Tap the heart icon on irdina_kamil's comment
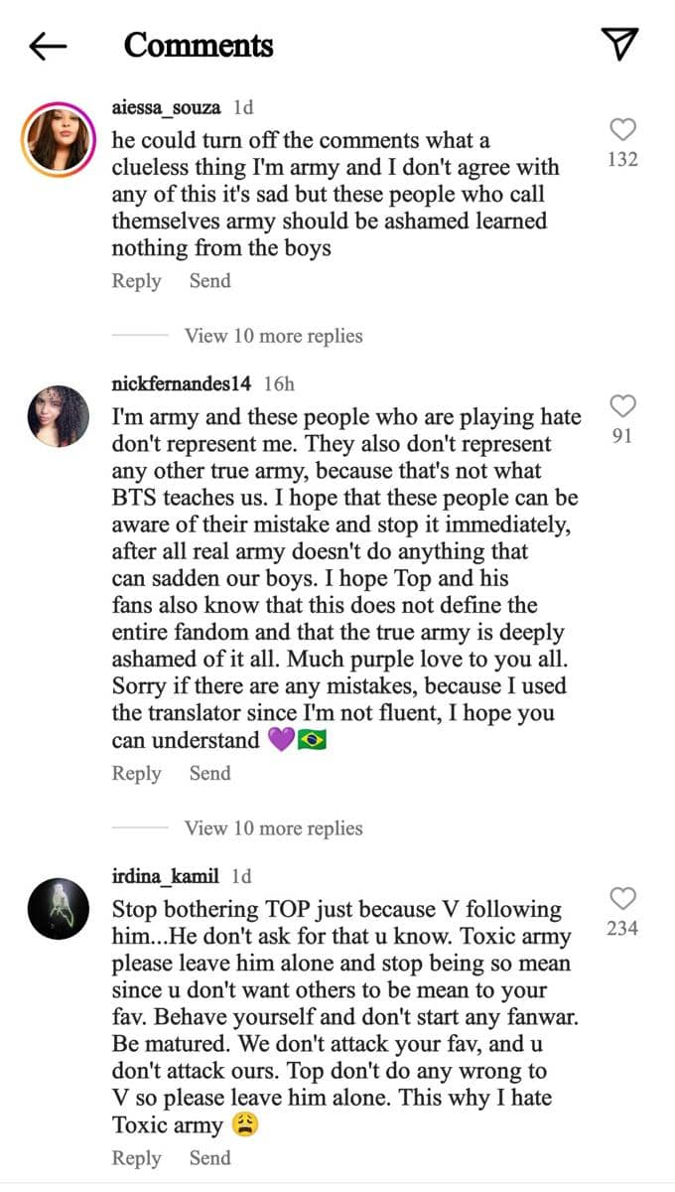The height and width of the screenshot is (1192, 675). click(x=622, y=898)
